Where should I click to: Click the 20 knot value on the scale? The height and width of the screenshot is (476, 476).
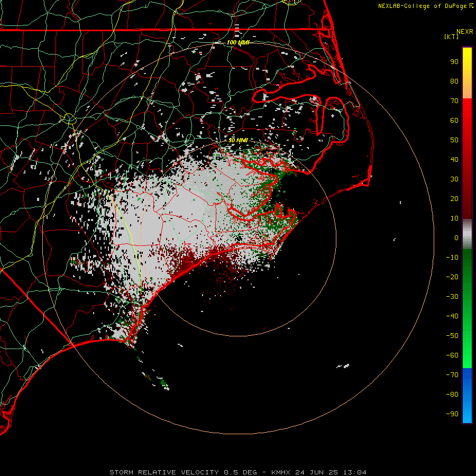tap(454, 199)
